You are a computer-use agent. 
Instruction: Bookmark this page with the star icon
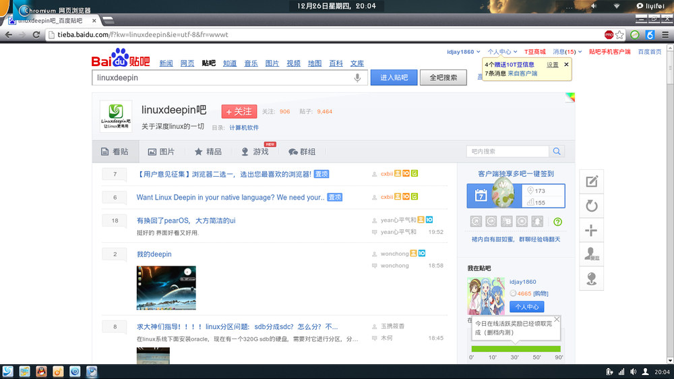(619, 35)
